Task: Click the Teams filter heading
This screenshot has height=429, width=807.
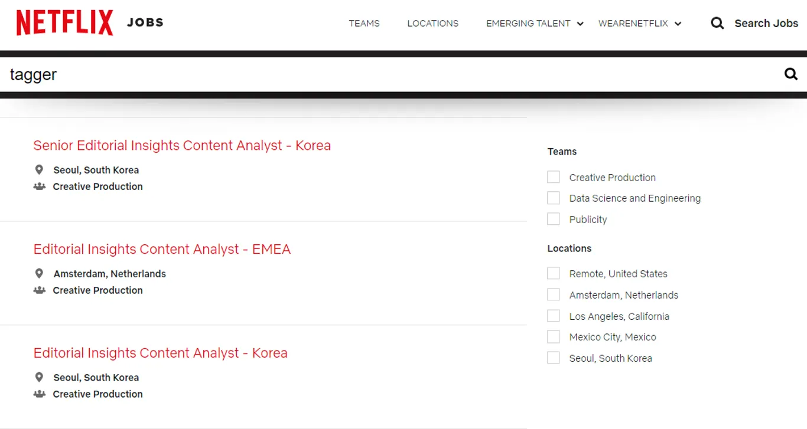Action: coord(562,152)
